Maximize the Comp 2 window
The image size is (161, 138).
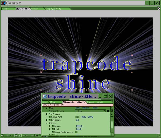pos(152,3)
